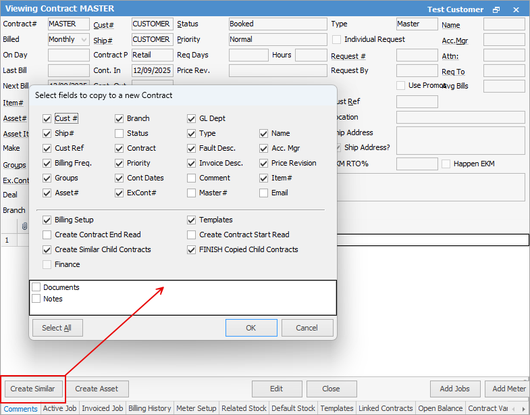The width and height of the screenshot is (530, 415).
Task: Click the Add Jobs button
Action: 455,389
